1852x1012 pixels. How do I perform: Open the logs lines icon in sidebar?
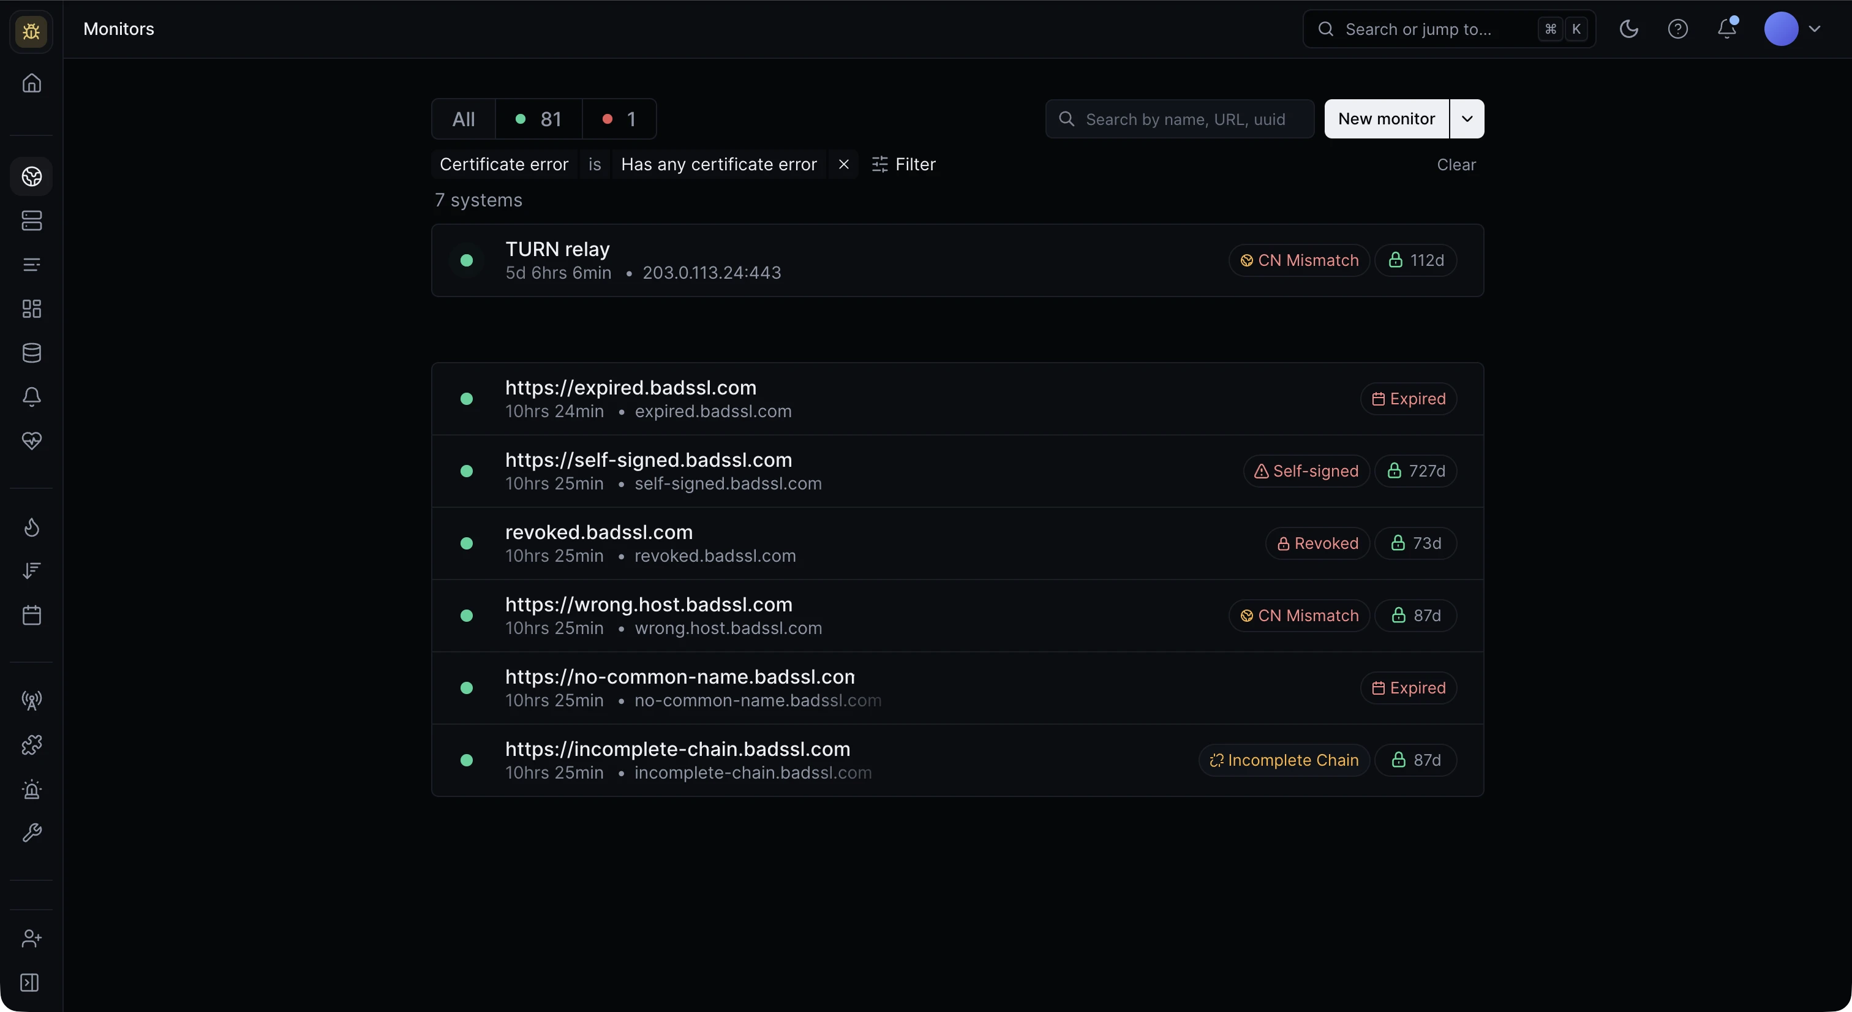pos(32,265)
